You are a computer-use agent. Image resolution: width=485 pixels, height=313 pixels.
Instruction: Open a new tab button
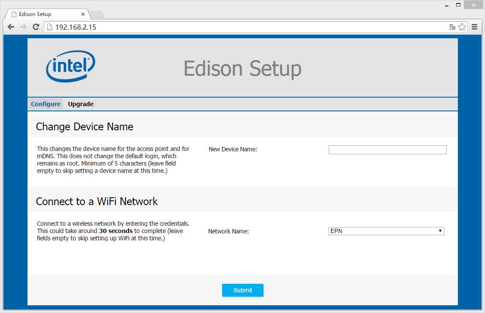pos(97,14)
